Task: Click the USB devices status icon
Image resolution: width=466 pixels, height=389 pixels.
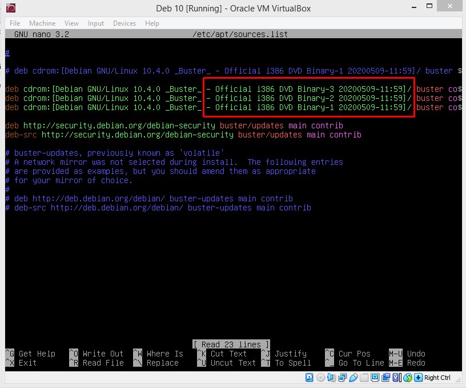Action: pyautogui.click(x=353, y=378)
